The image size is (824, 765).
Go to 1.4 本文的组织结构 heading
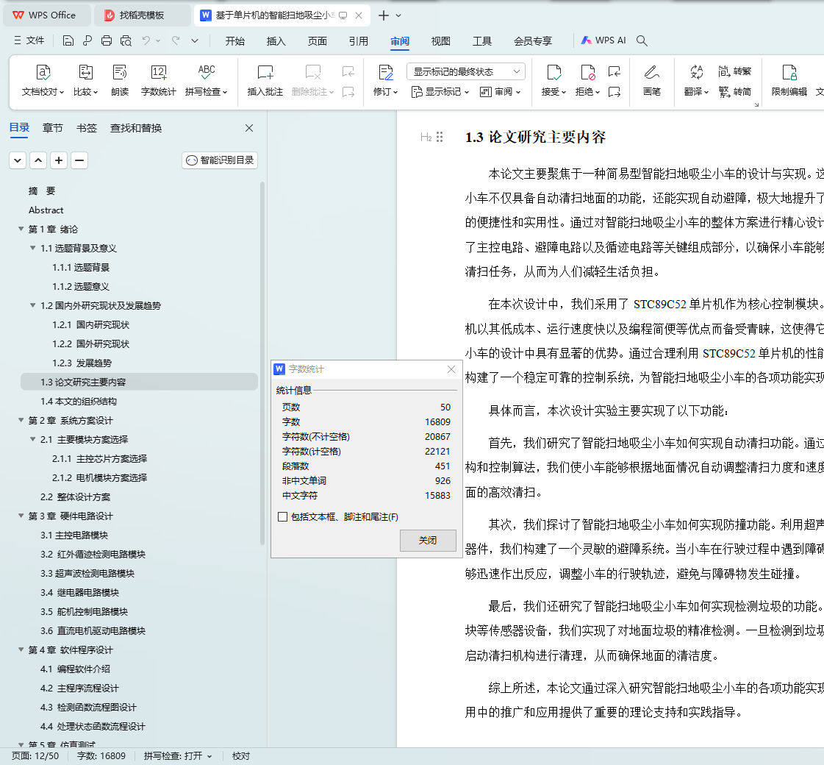pos(79,401)
